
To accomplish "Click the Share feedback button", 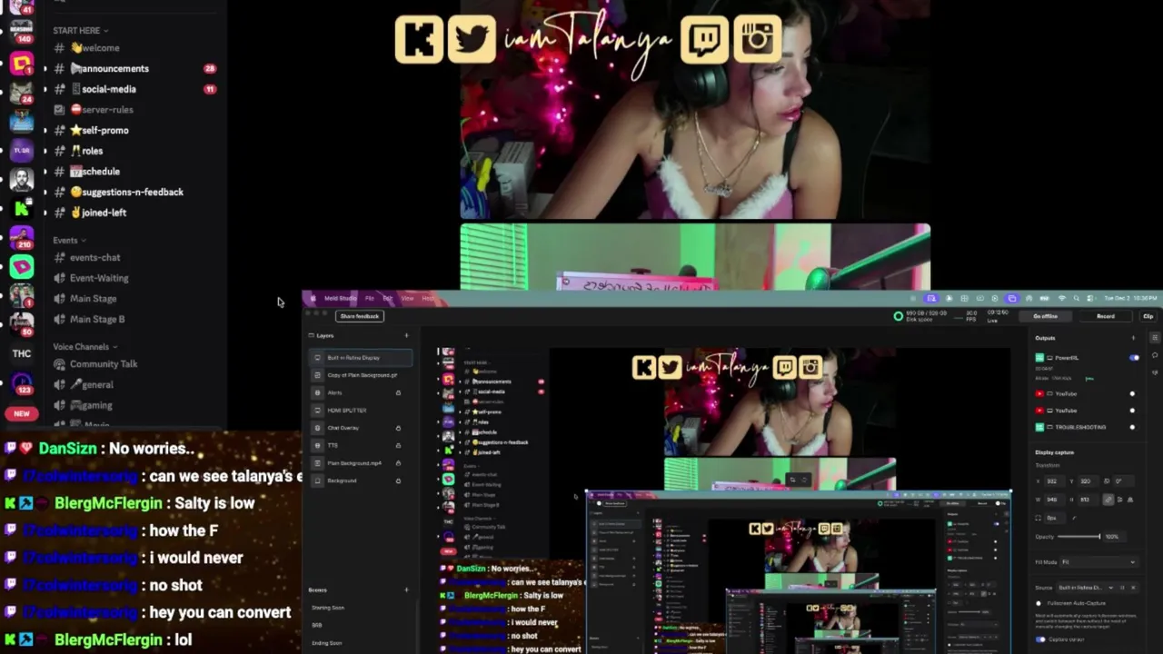I will click(x=360, y=316).
